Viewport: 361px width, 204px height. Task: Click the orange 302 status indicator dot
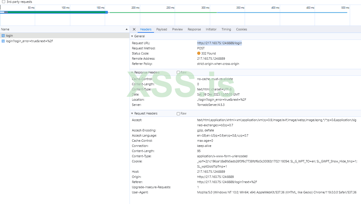[x=199, y=53]
